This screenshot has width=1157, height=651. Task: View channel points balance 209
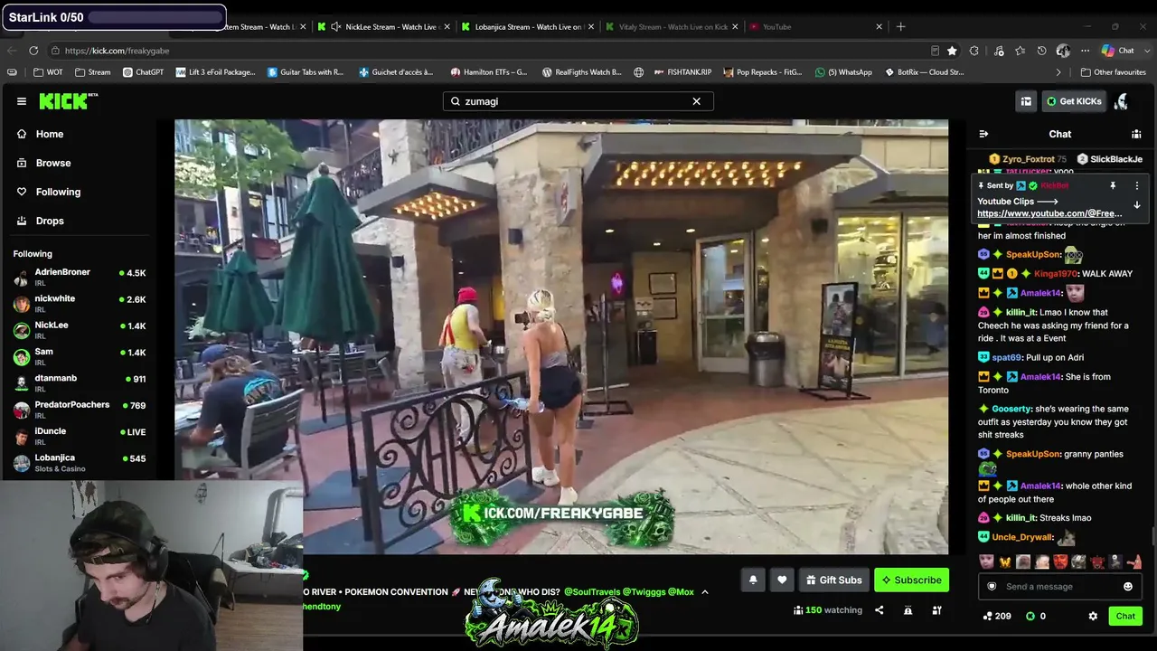click(x=997, y=616)
